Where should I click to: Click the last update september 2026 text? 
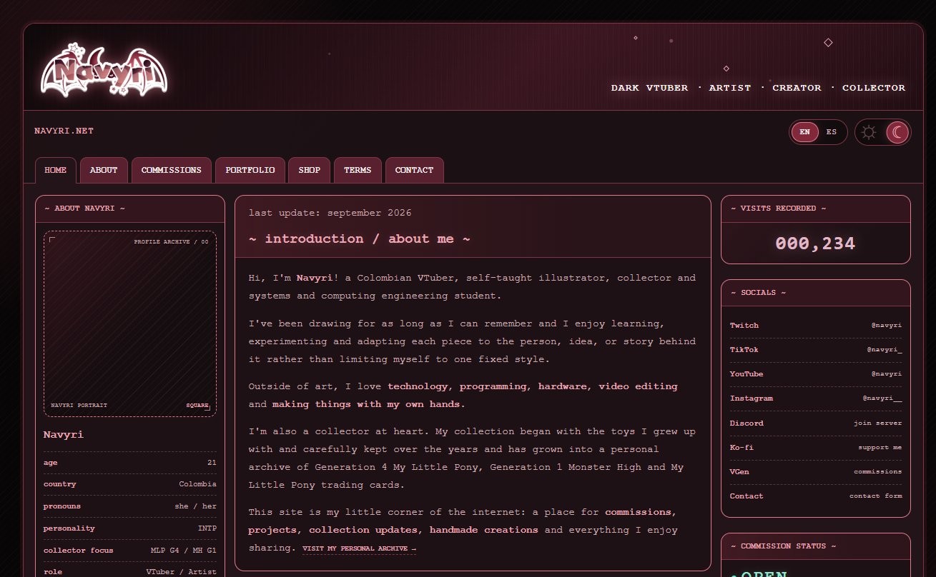tap(330, 213)
